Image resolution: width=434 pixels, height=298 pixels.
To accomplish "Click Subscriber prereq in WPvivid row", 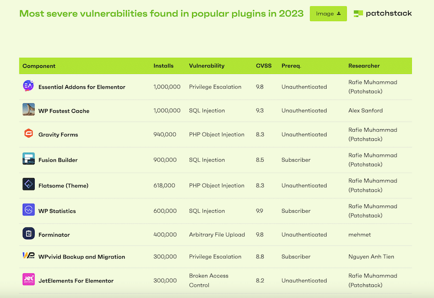I will tap(296, 256).
